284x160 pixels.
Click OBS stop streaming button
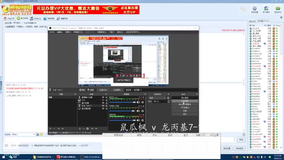(x=185, y=98)
